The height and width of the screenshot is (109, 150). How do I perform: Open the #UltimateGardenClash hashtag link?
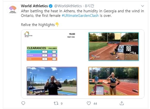pos(80,16)
